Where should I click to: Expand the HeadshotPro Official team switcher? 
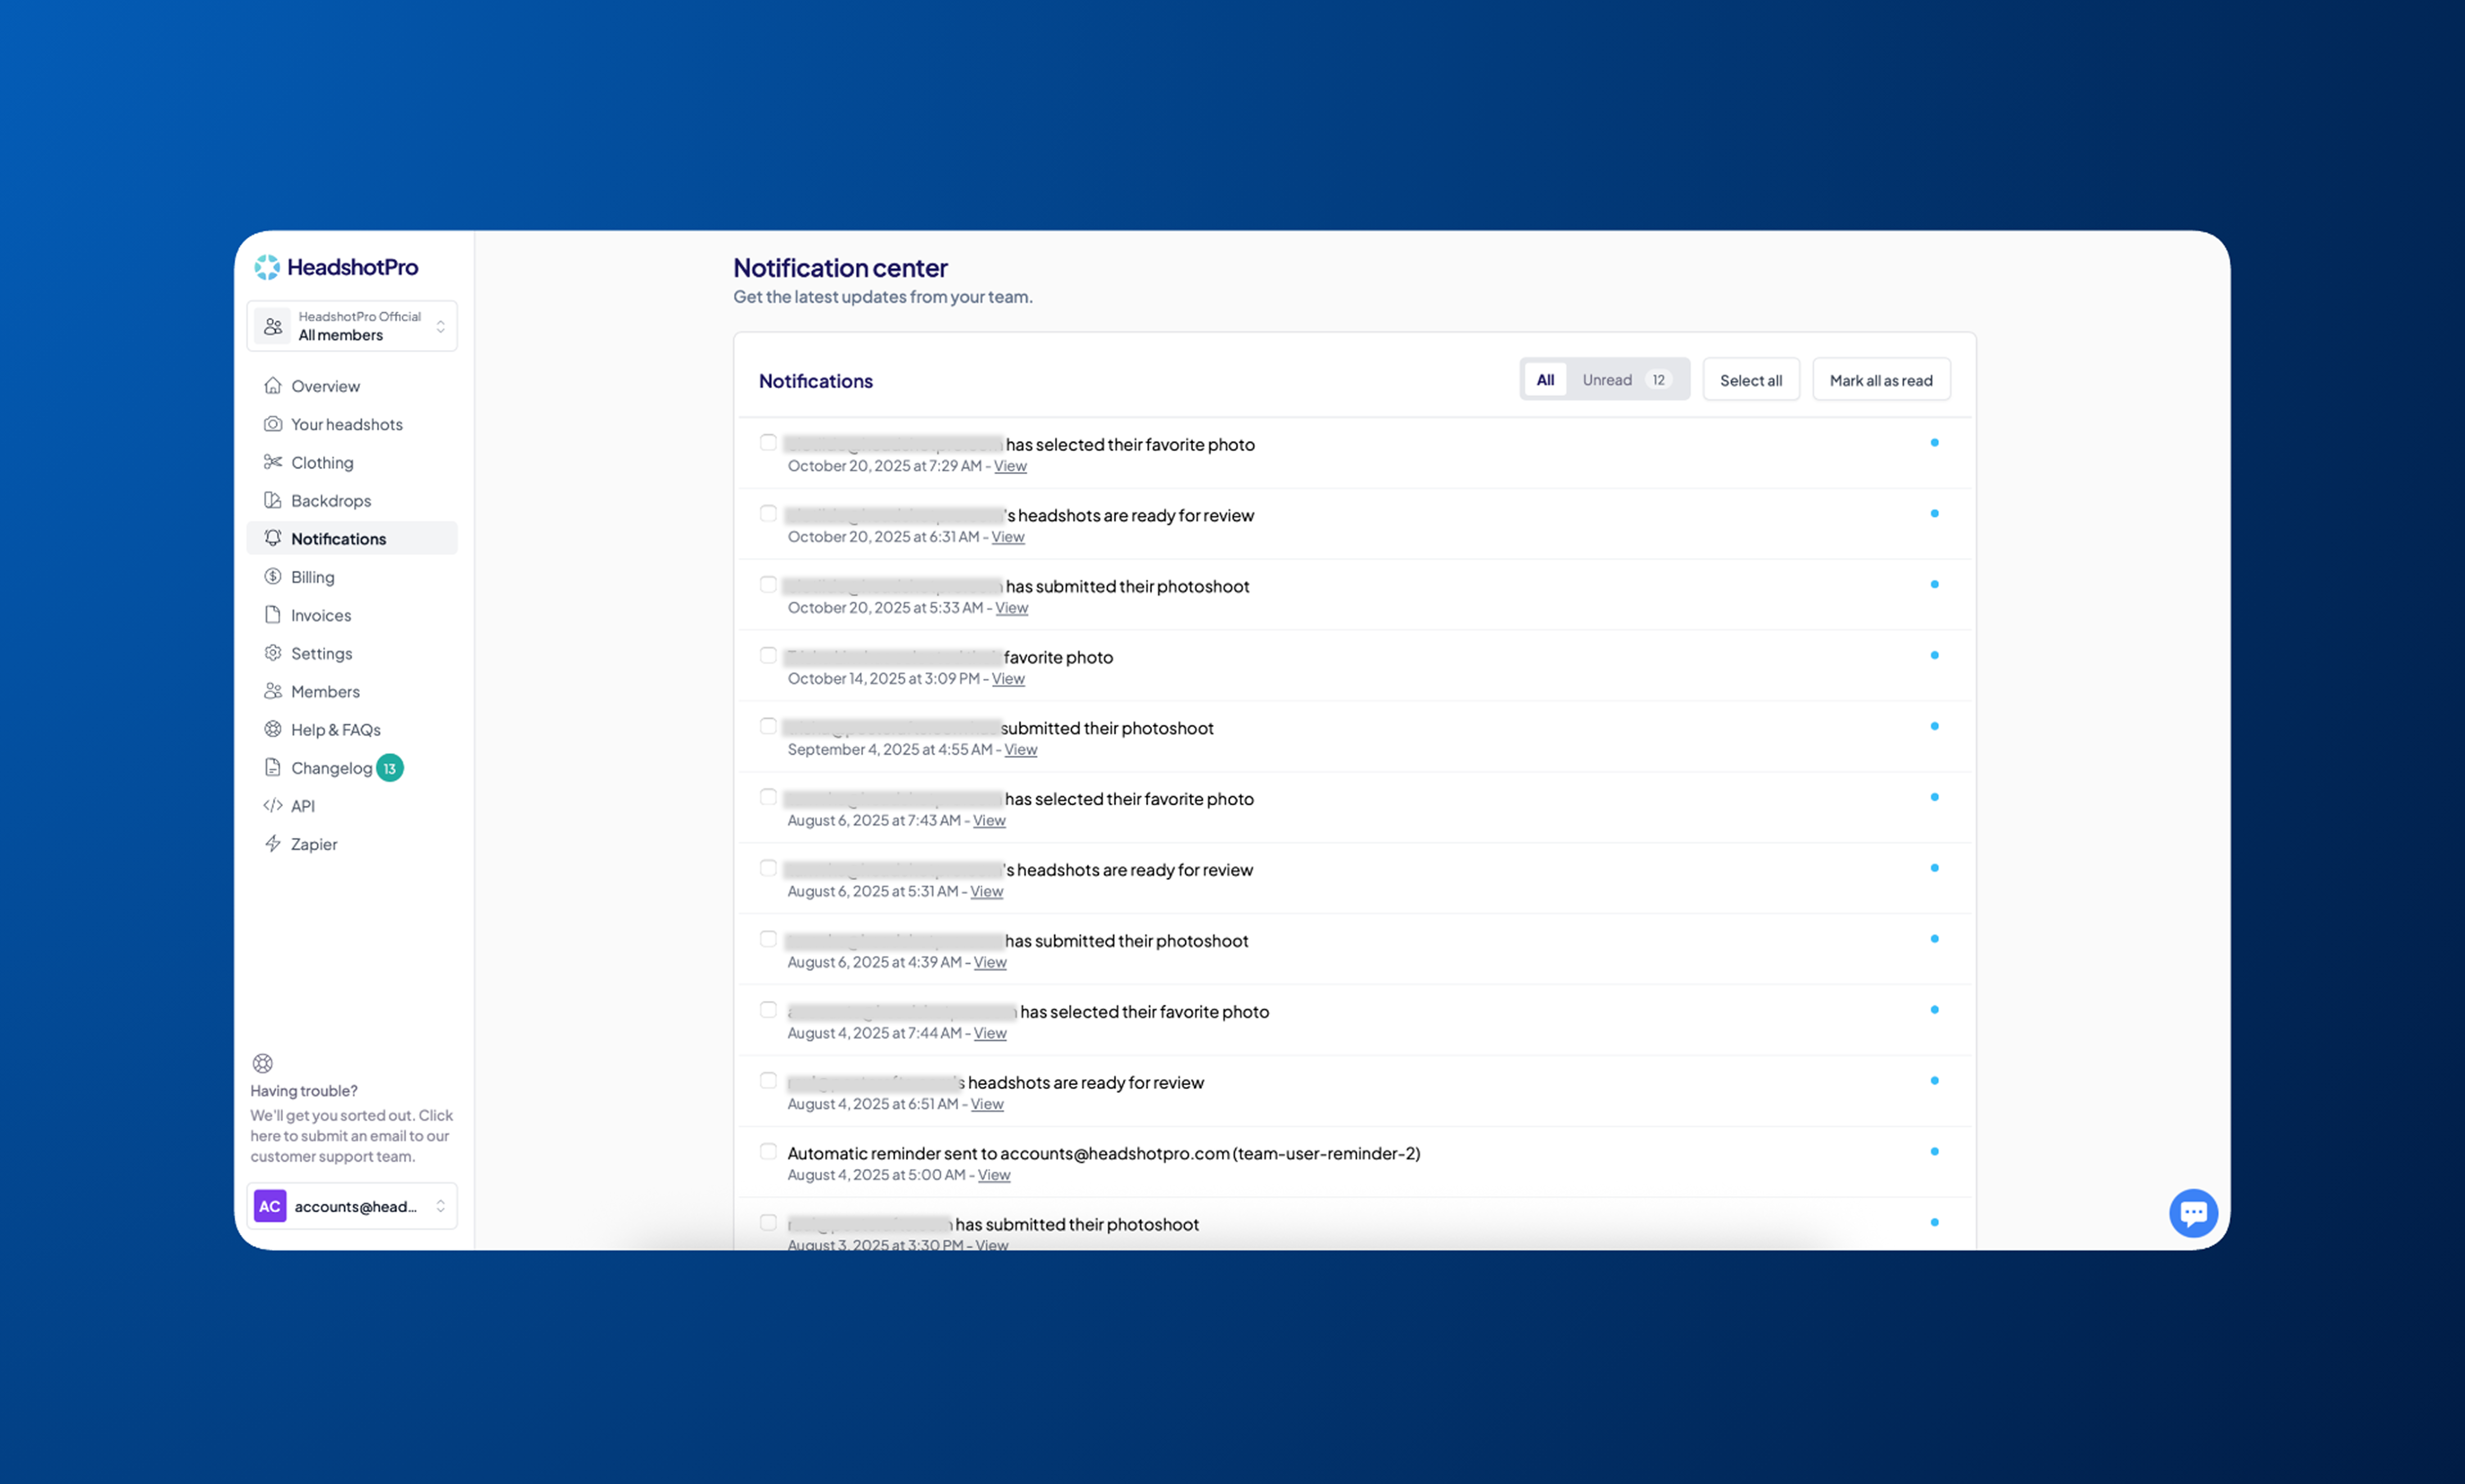pos(352,326)
